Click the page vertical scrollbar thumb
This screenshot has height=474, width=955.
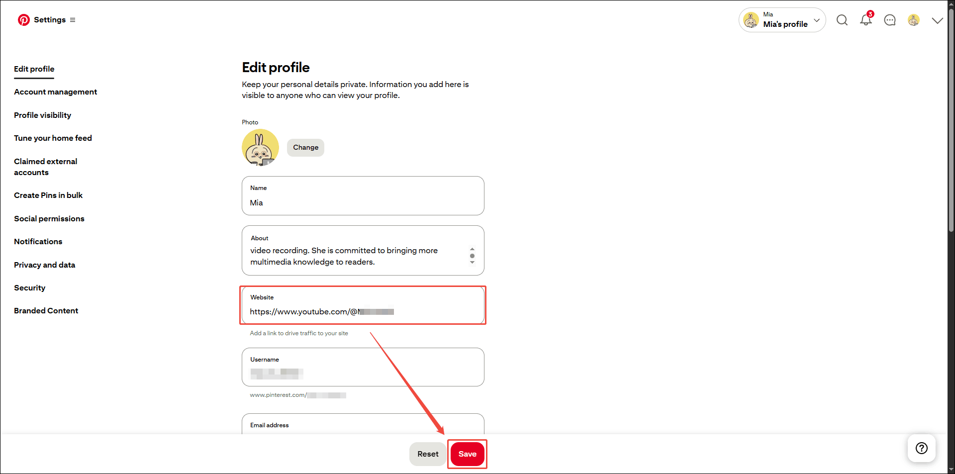pyautogui.click(x=951, y=119)
